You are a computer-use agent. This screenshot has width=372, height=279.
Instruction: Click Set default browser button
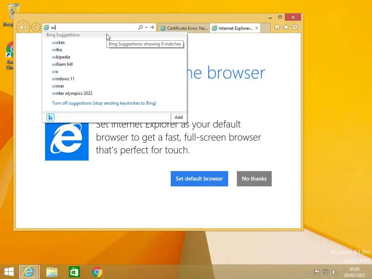coord(199,179)
